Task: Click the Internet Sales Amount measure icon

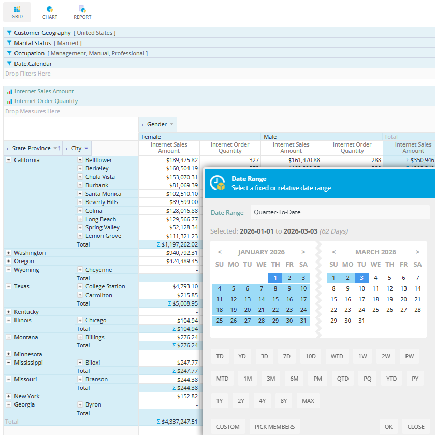Action: 9,91
